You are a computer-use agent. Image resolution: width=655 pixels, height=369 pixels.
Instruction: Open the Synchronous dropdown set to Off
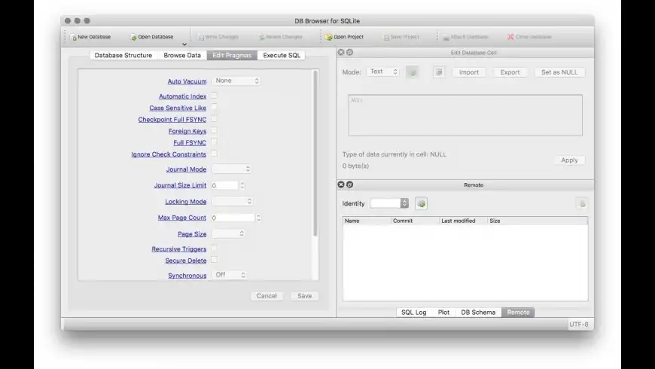[230, 275]
